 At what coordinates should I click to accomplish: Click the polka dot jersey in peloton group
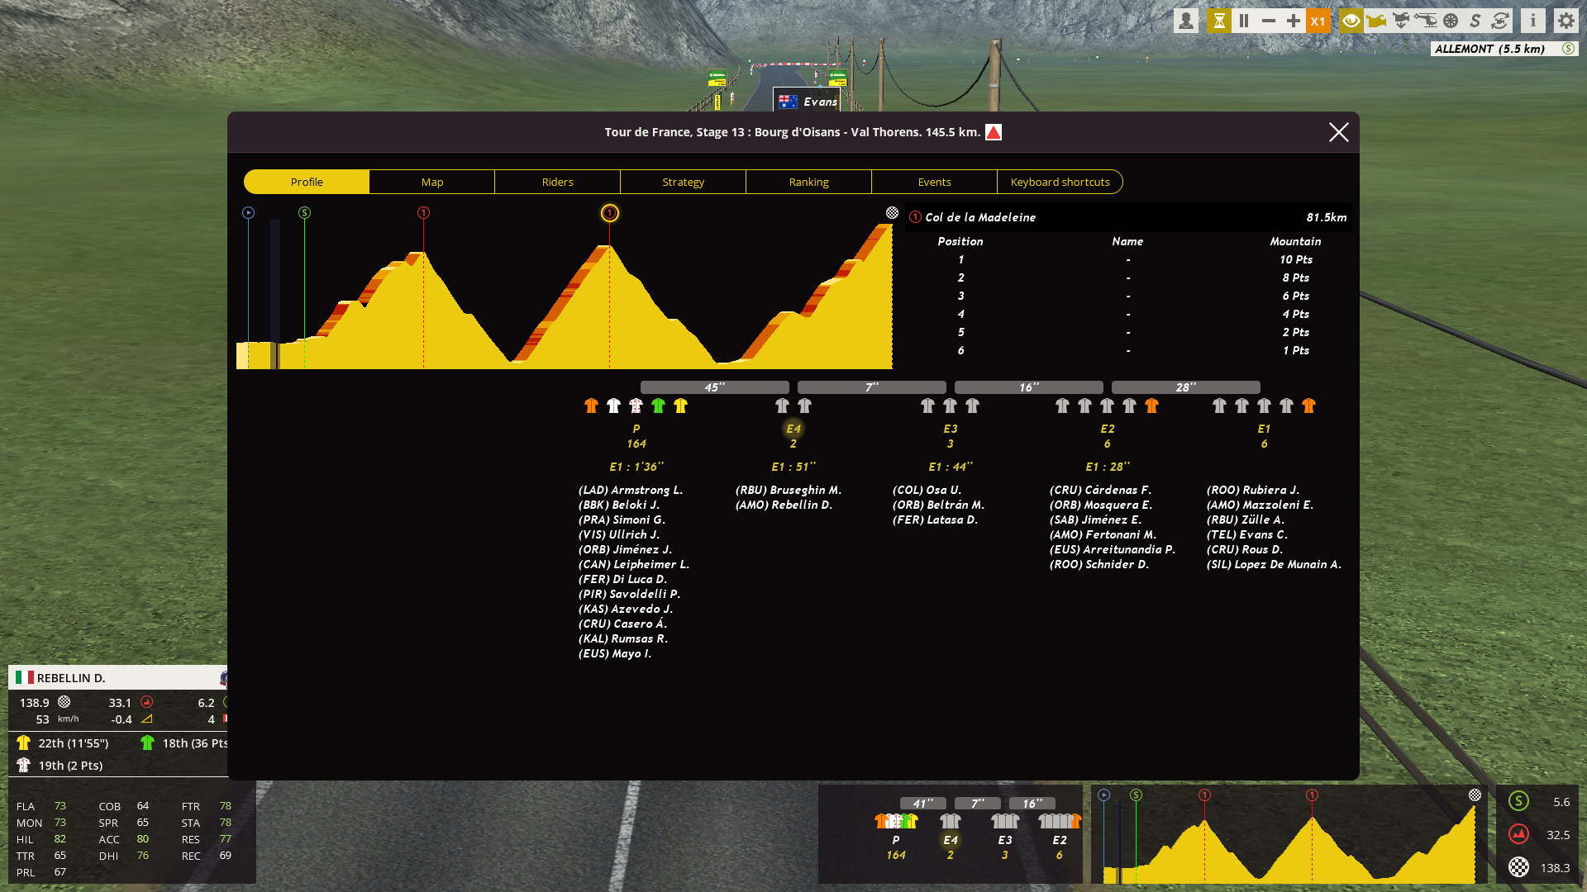[x=636, y=406]
